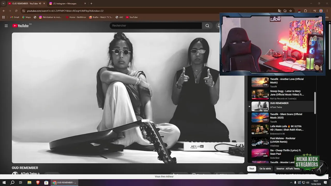Translate this page via the translate icon
The width and height of the screenshot is (331, 186).
click(x=280, y=11)
